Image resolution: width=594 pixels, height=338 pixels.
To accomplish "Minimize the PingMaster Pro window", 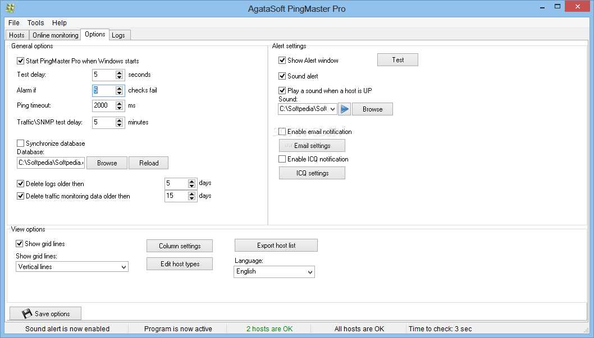I will coord(542,7).
